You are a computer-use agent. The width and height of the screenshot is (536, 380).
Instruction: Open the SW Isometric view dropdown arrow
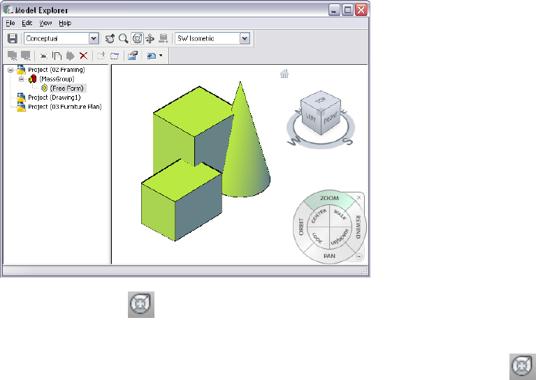[x=245, y=38]
